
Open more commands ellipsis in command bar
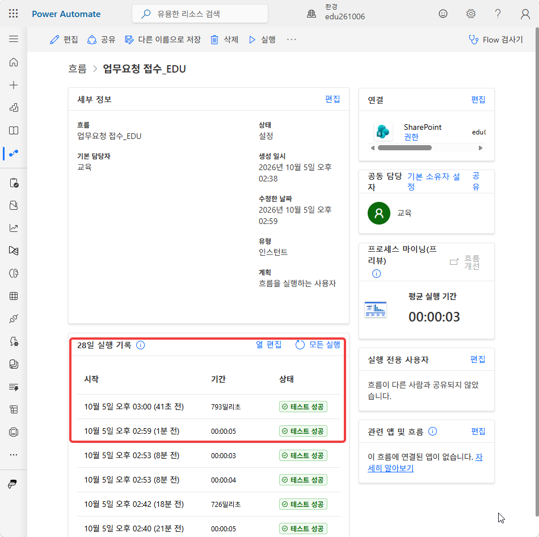coord(292,40)
